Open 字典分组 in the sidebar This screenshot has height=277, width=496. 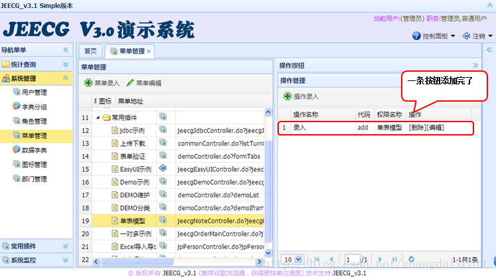point(34,107)
